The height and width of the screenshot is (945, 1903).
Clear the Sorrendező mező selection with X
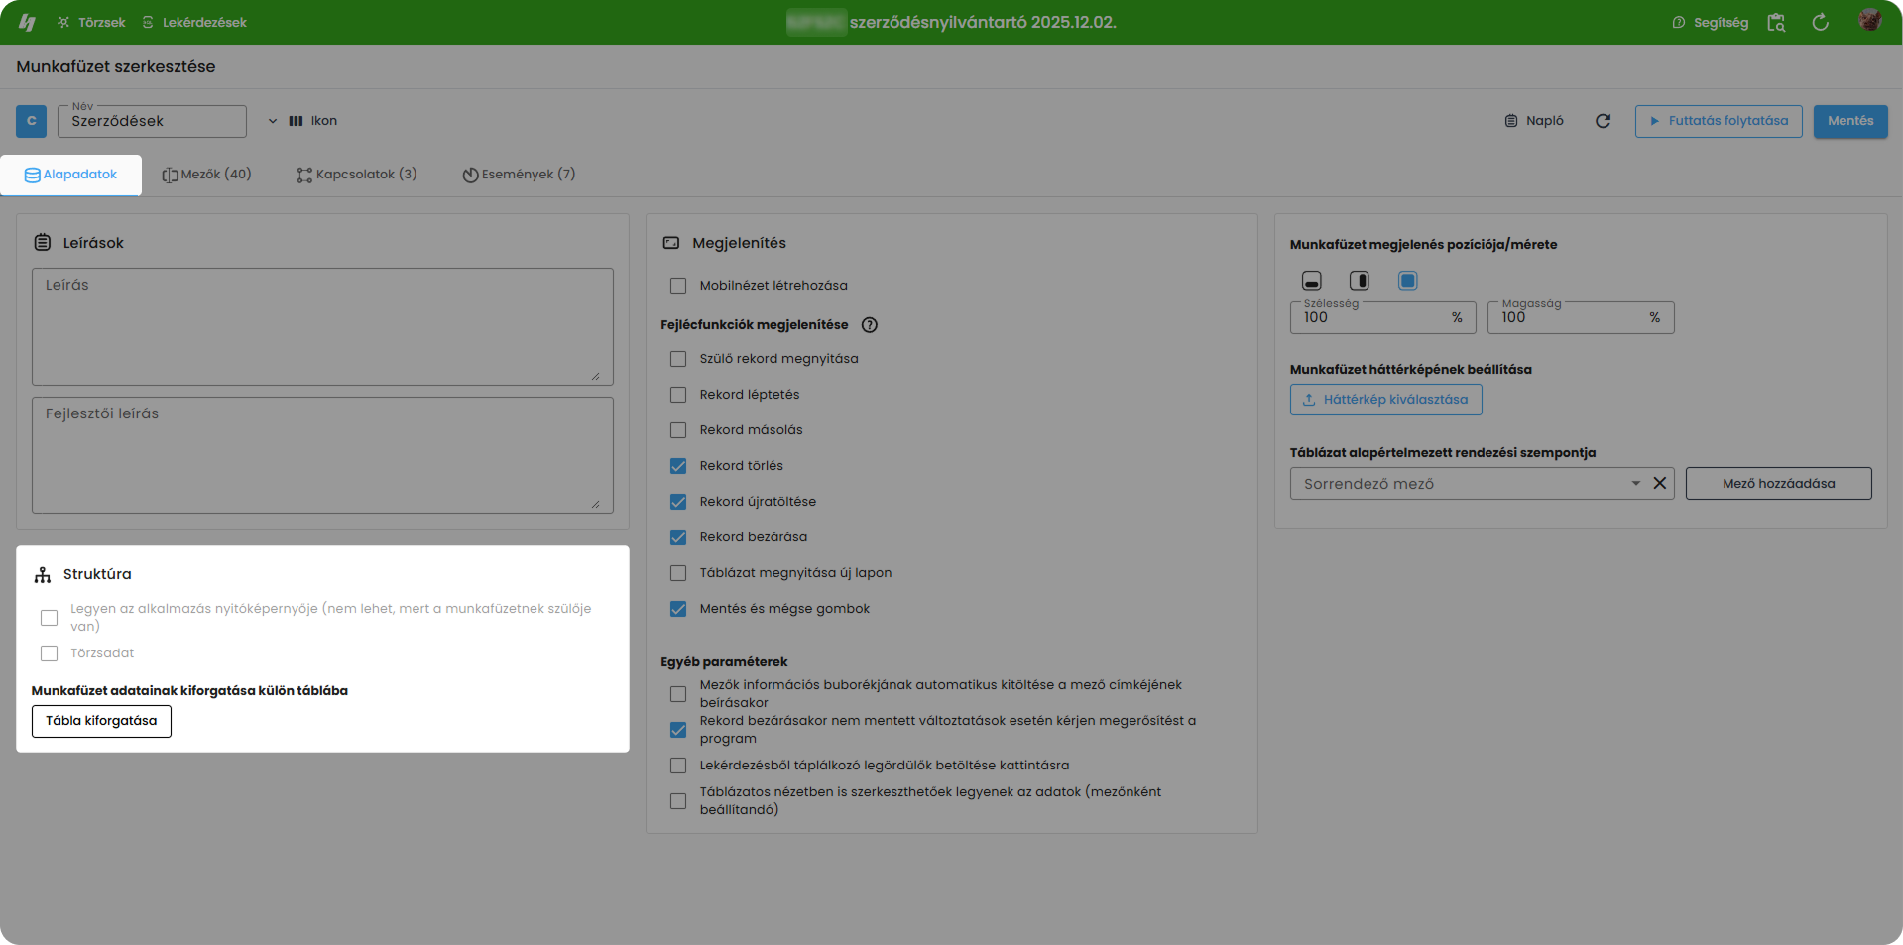tap(1659, 484)
